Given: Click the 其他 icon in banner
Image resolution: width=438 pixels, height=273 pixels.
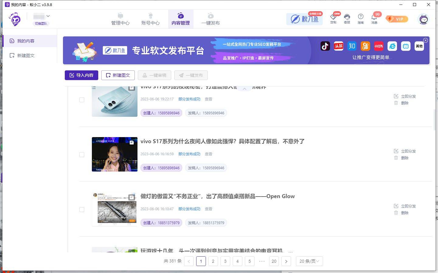Looking at the screenshot, I should pos(419,46).
